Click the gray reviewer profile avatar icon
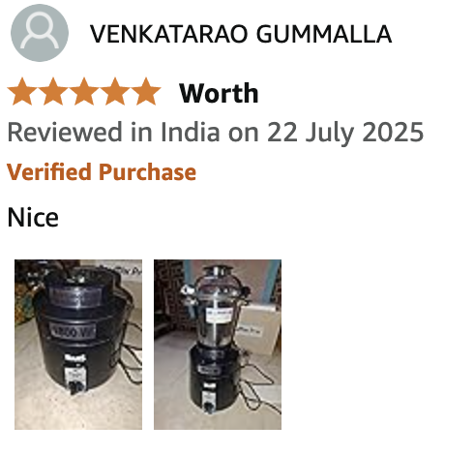 click(40, 33)
